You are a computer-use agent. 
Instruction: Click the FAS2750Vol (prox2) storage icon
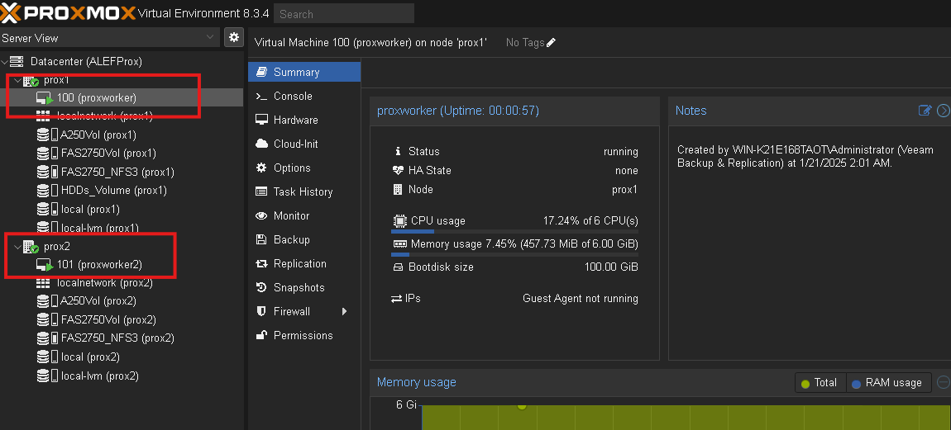[x=43, y=319]
